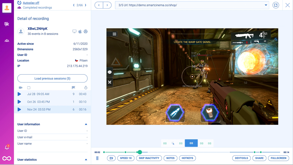Click Completed recordings link
This screenshot has width=293, height=165.
(37, 8)
